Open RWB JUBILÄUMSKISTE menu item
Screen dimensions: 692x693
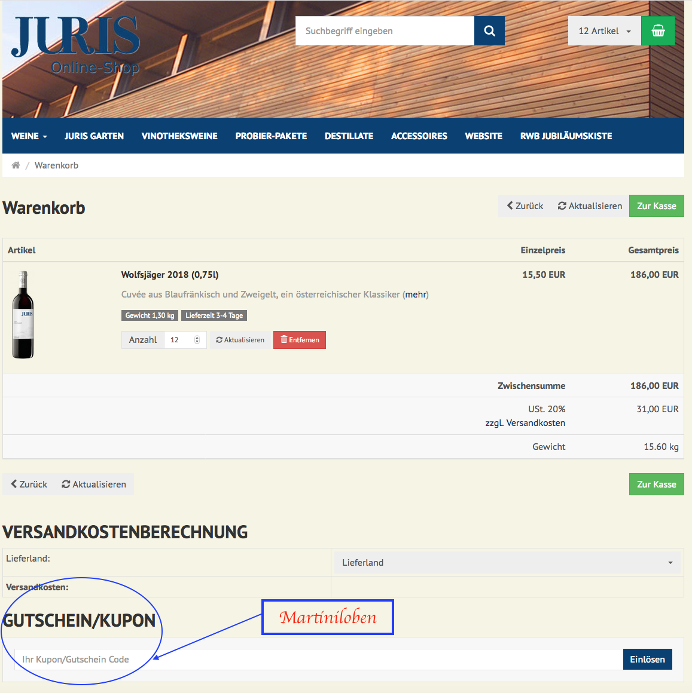tap(566, 136)
